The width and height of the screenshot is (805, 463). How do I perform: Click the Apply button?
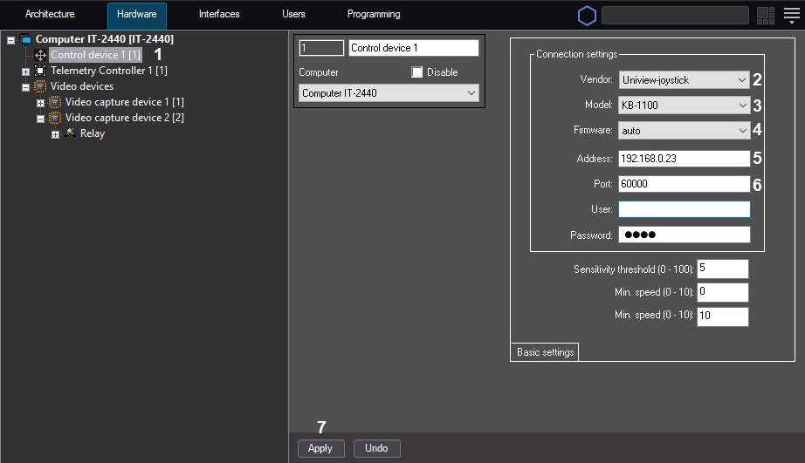(320, 448)
